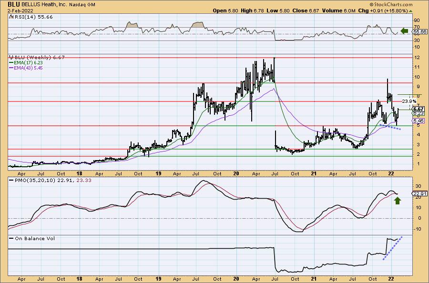Click the 5.45 EMA tag on right axis

(419, 121)
